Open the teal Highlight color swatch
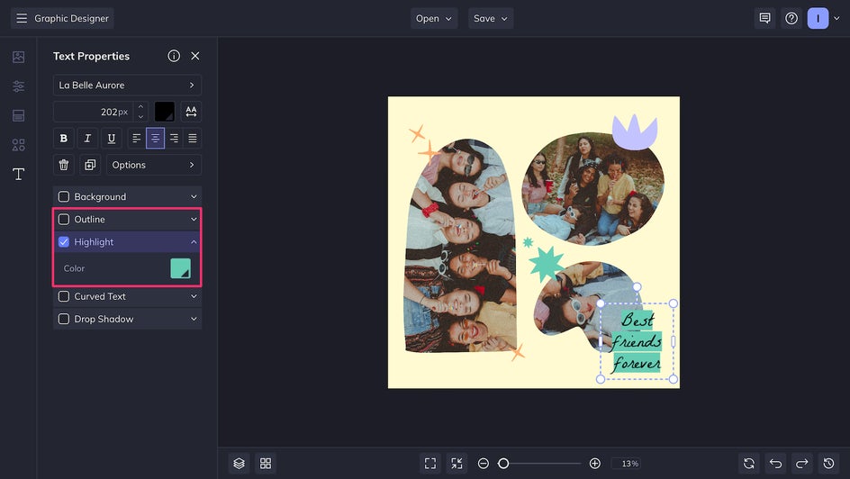850x479 pixels. coord(180,268)
